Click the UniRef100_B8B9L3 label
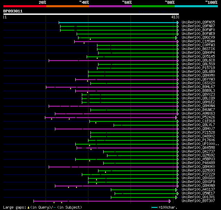The height and width of the screenshot is (210, 221). 198,91
